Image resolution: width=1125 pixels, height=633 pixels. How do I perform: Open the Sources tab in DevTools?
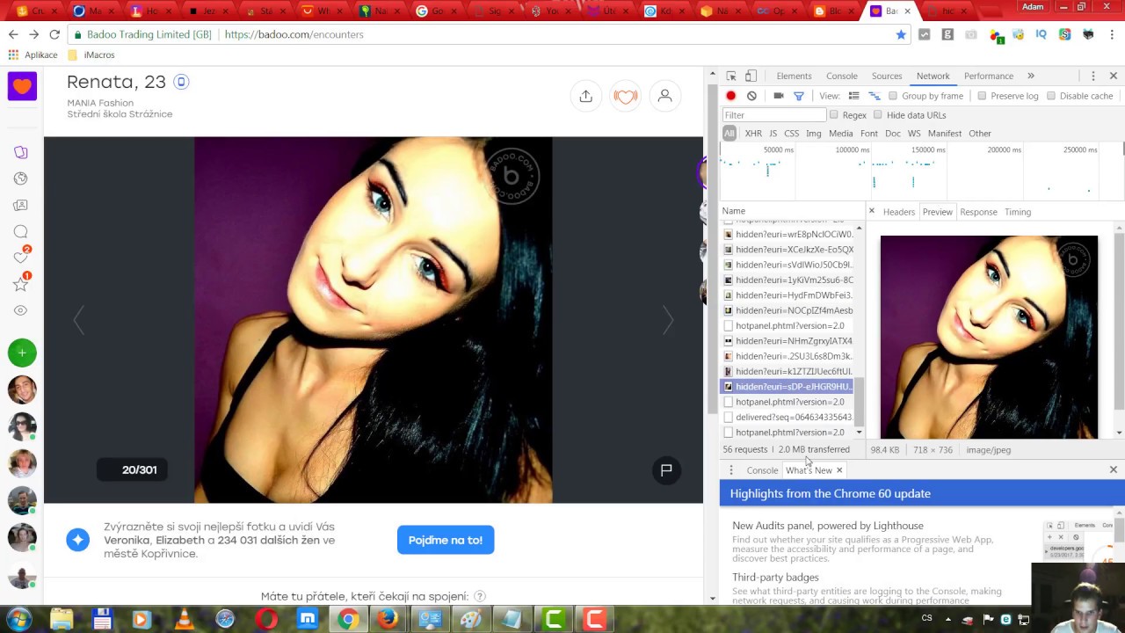click(x=887, y=76)
